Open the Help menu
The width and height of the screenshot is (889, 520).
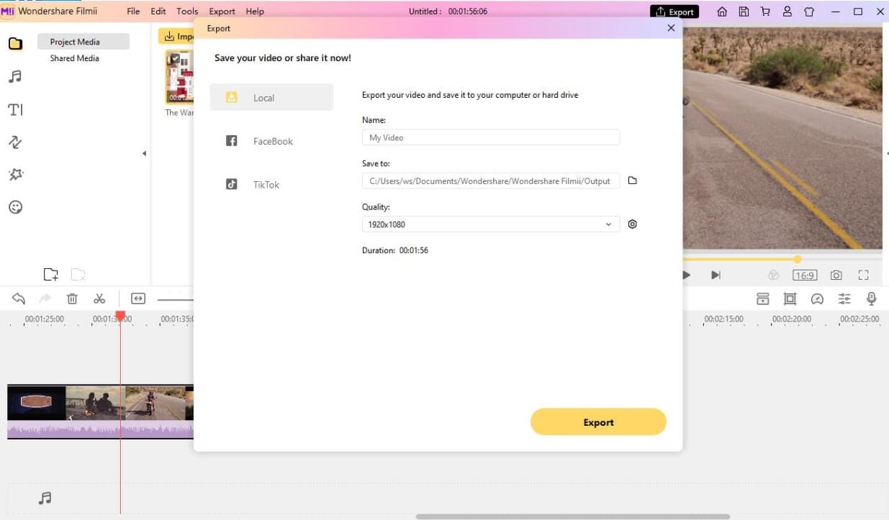coord(255,12)
